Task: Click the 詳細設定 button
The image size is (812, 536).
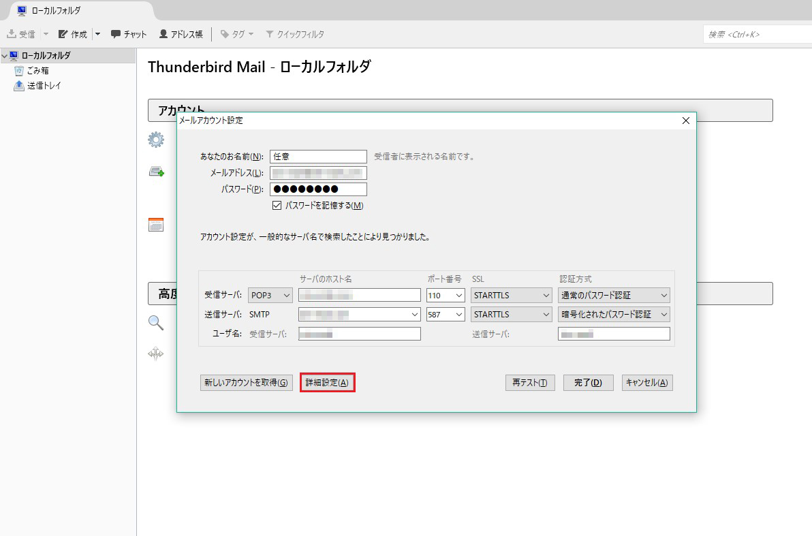Action: tap(327, 383)
